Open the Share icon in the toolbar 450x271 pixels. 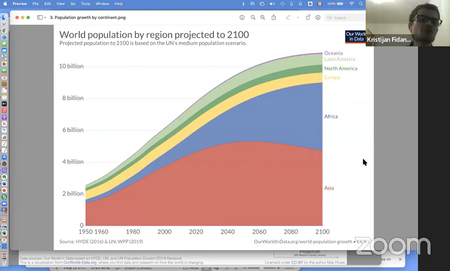(x=273, y=17)
